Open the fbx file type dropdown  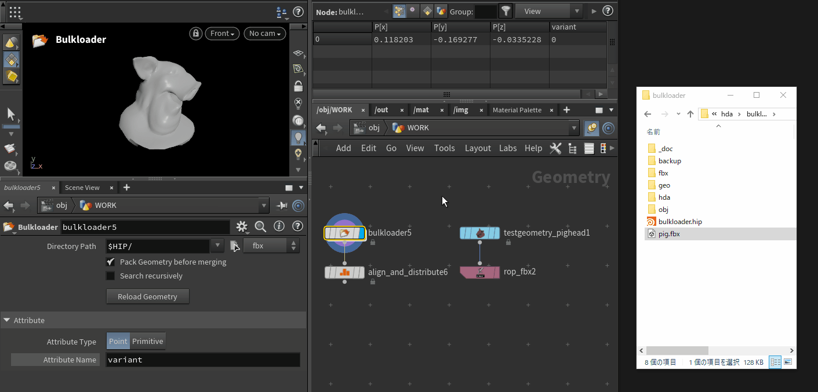[x=271, y=246]
